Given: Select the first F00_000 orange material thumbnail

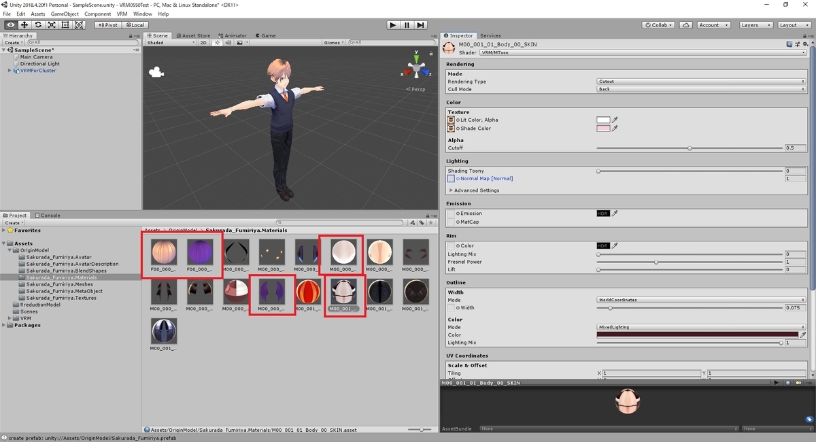Looking at the screenshot, I should (x=164, y=252).
